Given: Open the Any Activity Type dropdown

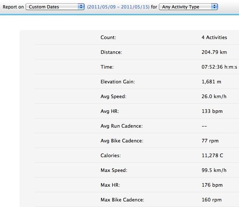Looking at the screenshot, I should point(188,7).
